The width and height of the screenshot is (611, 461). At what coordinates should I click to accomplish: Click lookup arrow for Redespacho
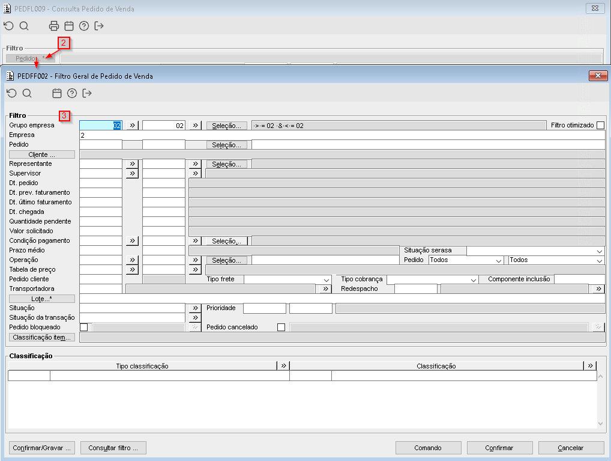coord(598,289)
